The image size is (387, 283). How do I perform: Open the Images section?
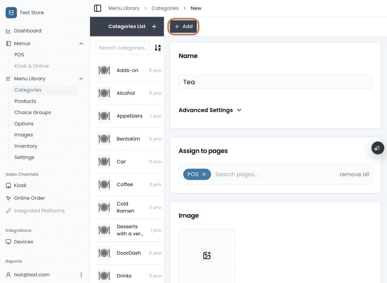click(24, 134)
